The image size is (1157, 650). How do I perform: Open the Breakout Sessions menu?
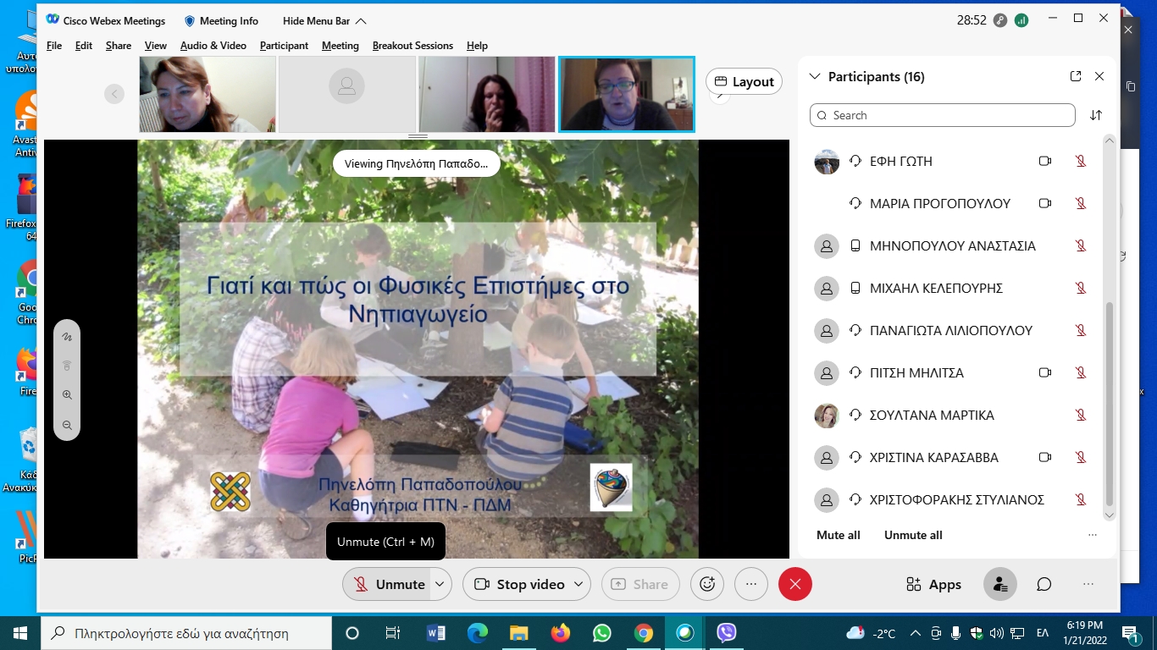(412, 46)
